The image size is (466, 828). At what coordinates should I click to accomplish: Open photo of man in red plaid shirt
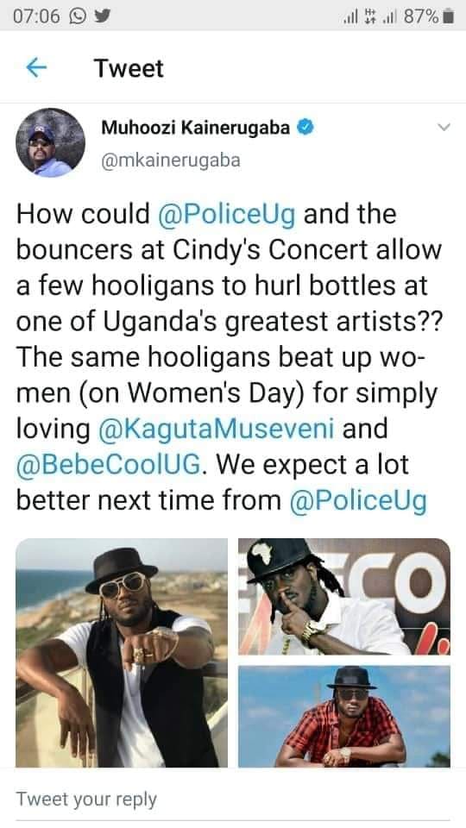tap(344, 717)
